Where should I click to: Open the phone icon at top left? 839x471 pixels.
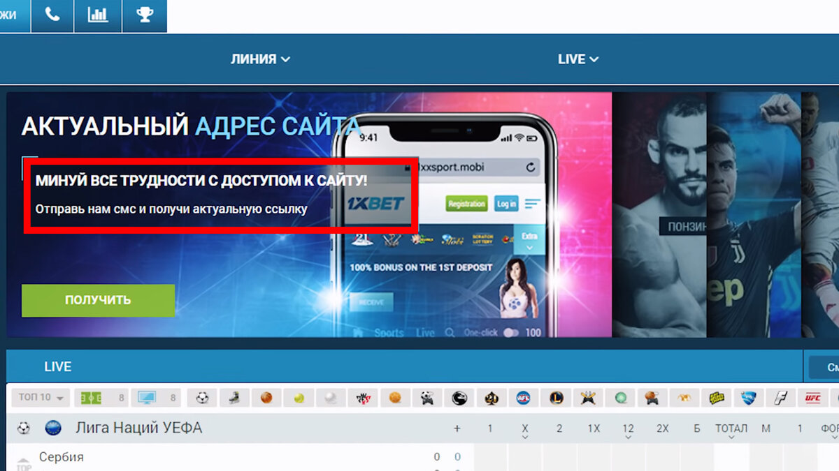coord(52,15)
